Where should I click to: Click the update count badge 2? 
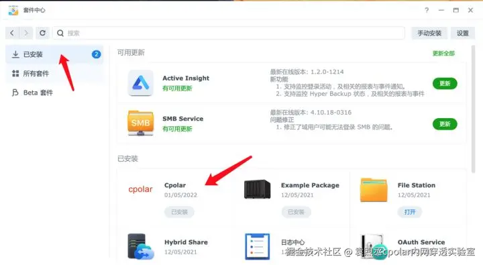(x=96, y=54)
